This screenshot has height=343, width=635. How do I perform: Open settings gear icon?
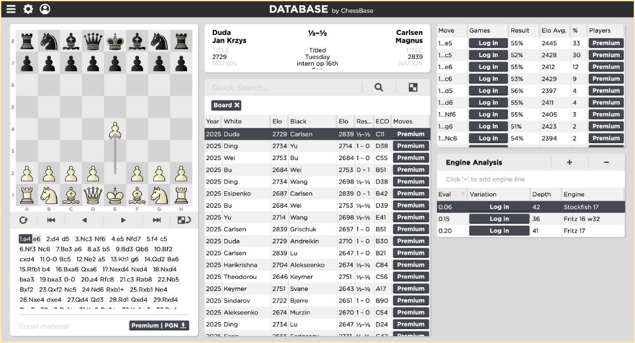click(28, 9)
